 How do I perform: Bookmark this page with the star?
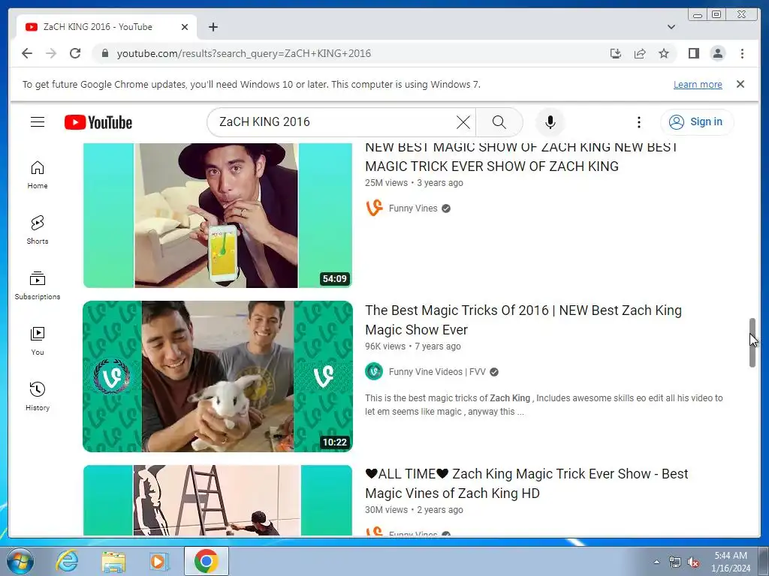[664, 53]
